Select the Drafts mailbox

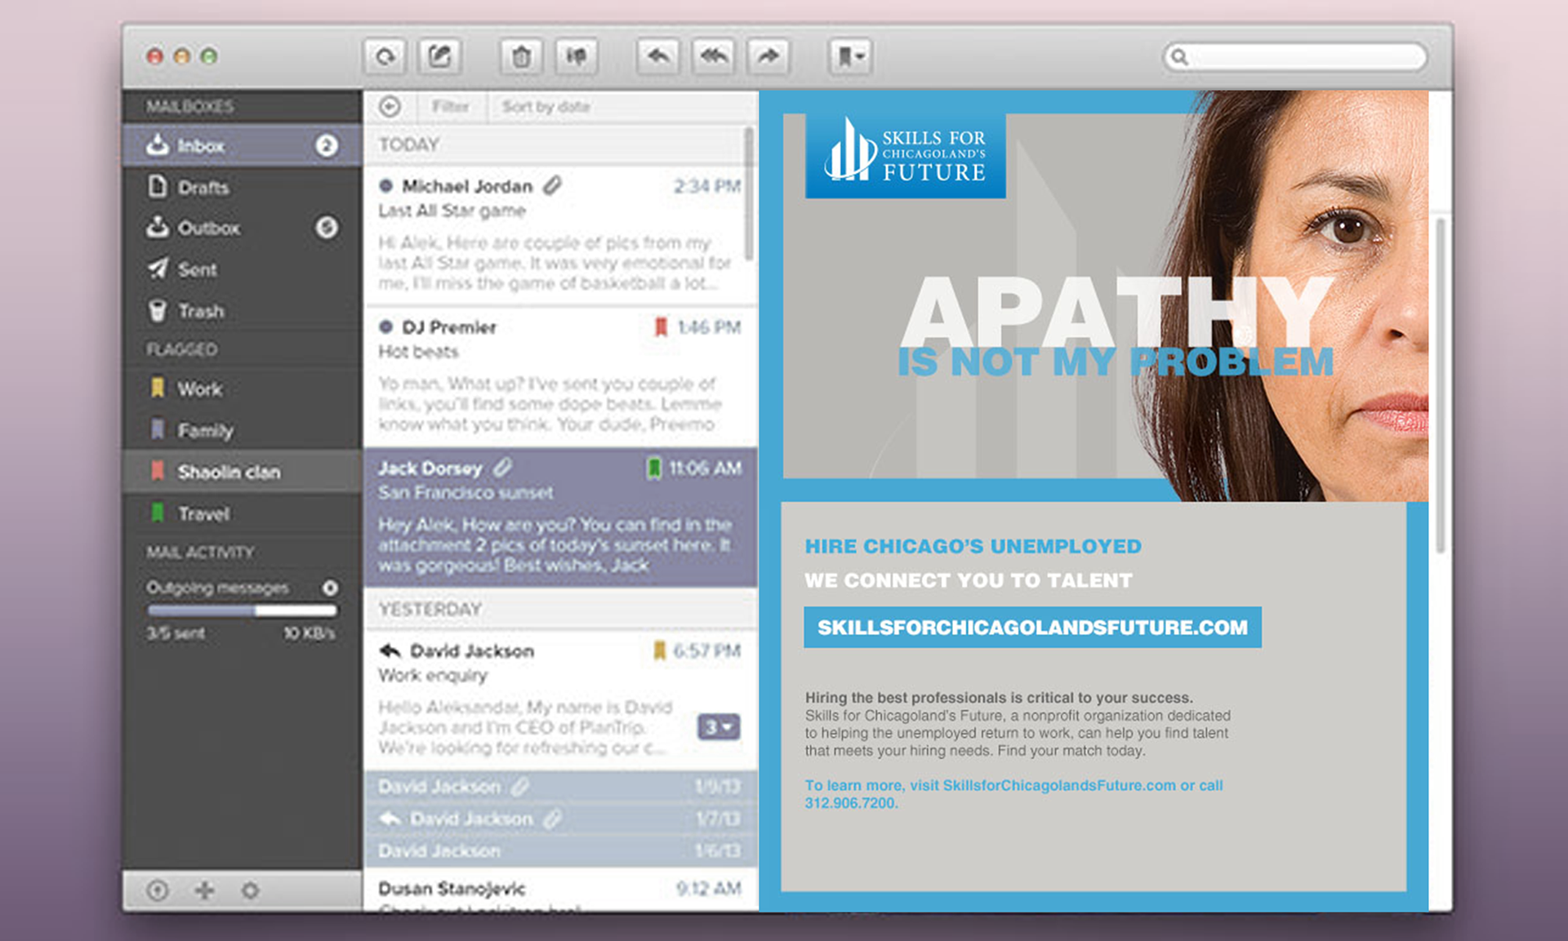[x=203, y=188]
